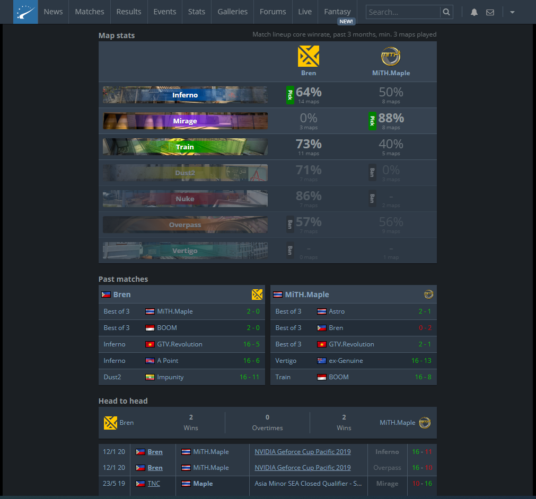Open MiTH.Maple's Vertigo match against ex-Genuine
Image resolution: width=536 pixels, height=499 pixels.
tap(354, 361)
